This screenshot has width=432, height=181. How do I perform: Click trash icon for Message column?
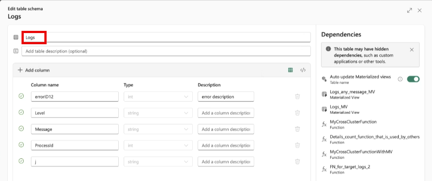tap(297, 129)
